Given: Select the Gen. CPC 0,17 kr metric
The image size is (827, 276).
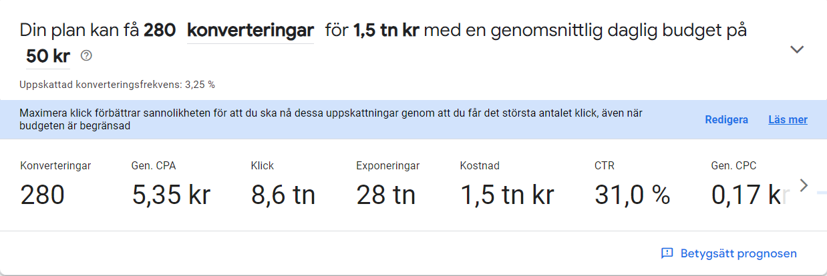Looking at the screenshot, I should pyautogui.click(x=746, y=185).
